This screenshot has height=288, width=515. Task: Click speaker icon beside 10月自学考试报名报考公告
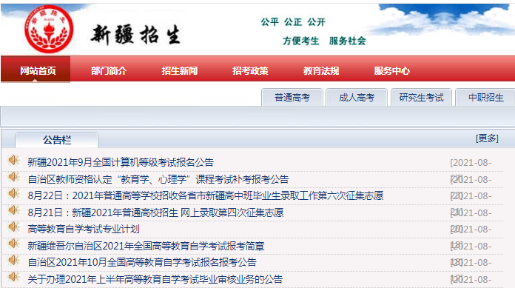tap(14, 261)
